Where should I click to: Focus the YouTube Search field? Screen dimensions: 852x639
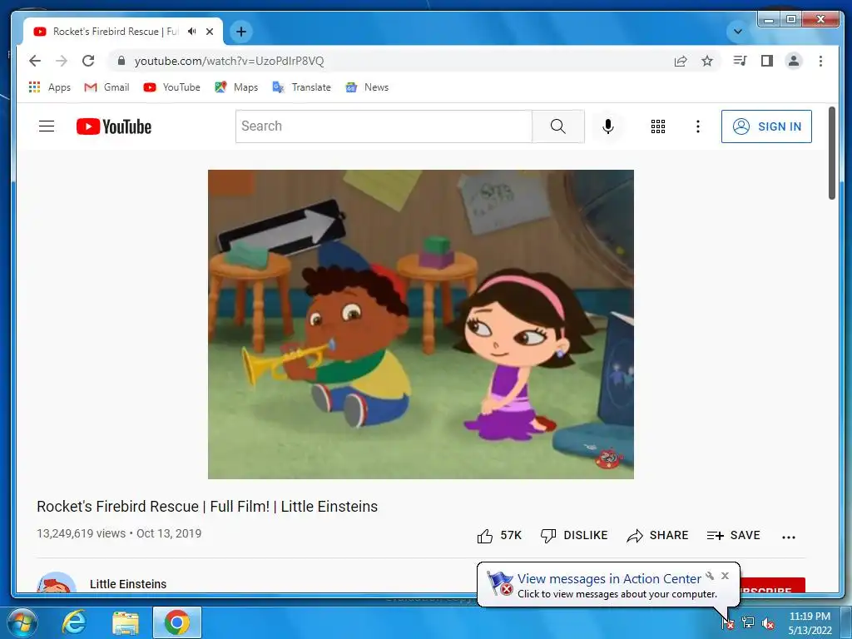pos(384,126)
